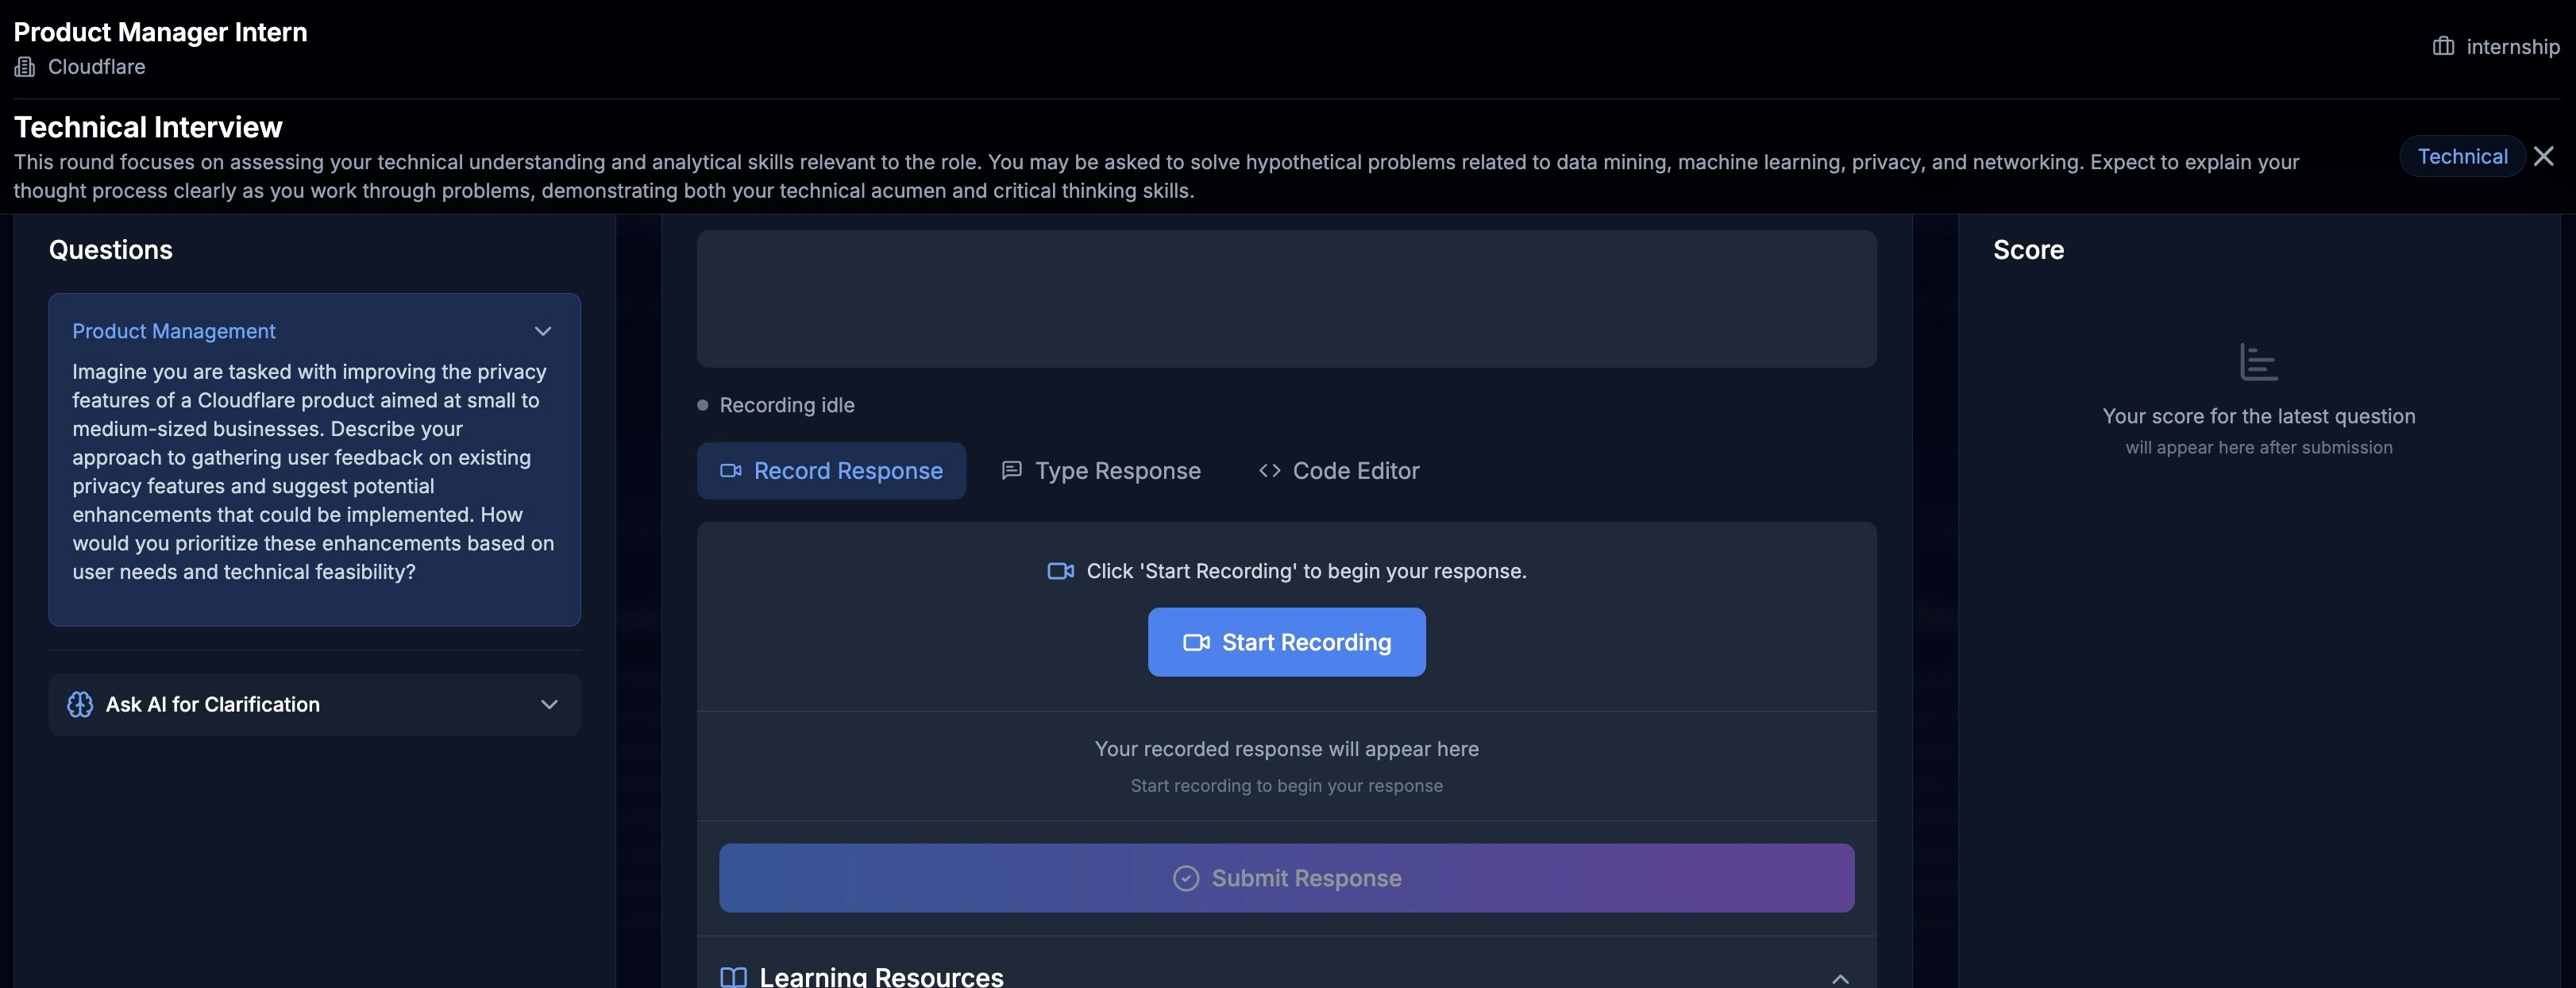
Task: Click the camera icon beside the recording instruction text
Action: coord(1060,571)
